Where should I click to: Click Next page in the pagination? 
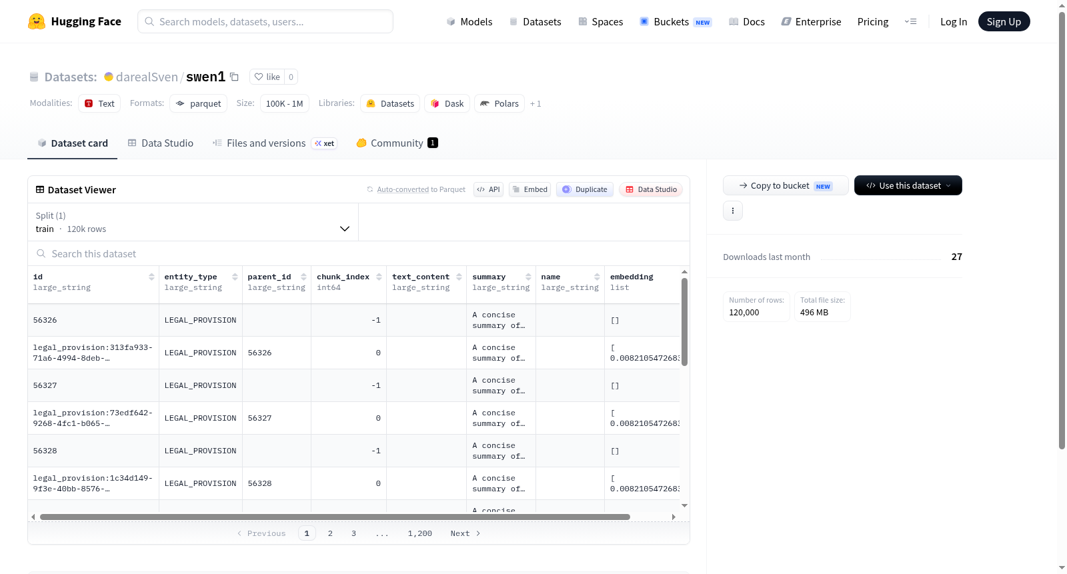click(465, 533)
